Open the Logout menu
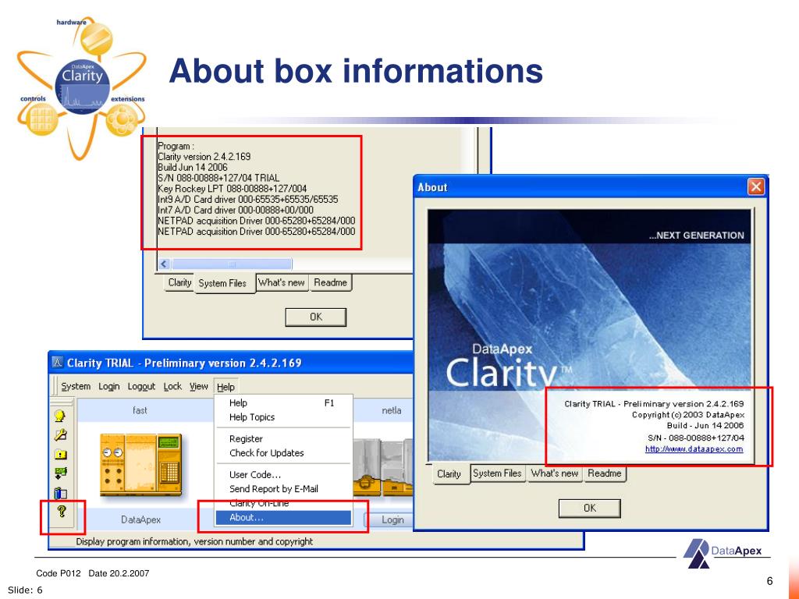The width and height of the screenshot is (799, 599). [x=141, y=387]
